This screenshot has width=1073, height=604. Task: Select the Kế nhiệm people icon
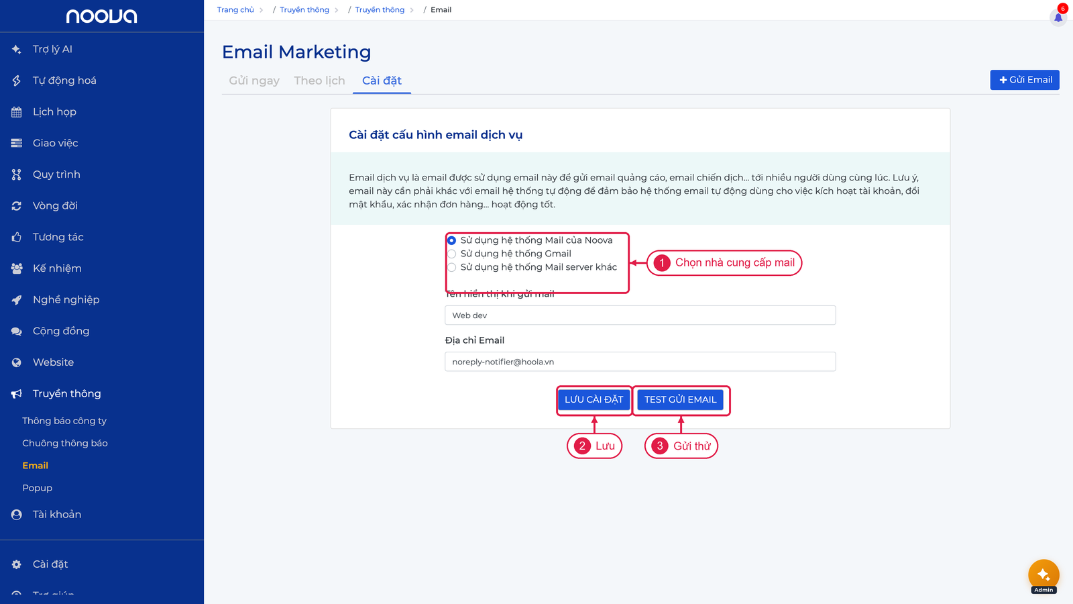(17, 268)
